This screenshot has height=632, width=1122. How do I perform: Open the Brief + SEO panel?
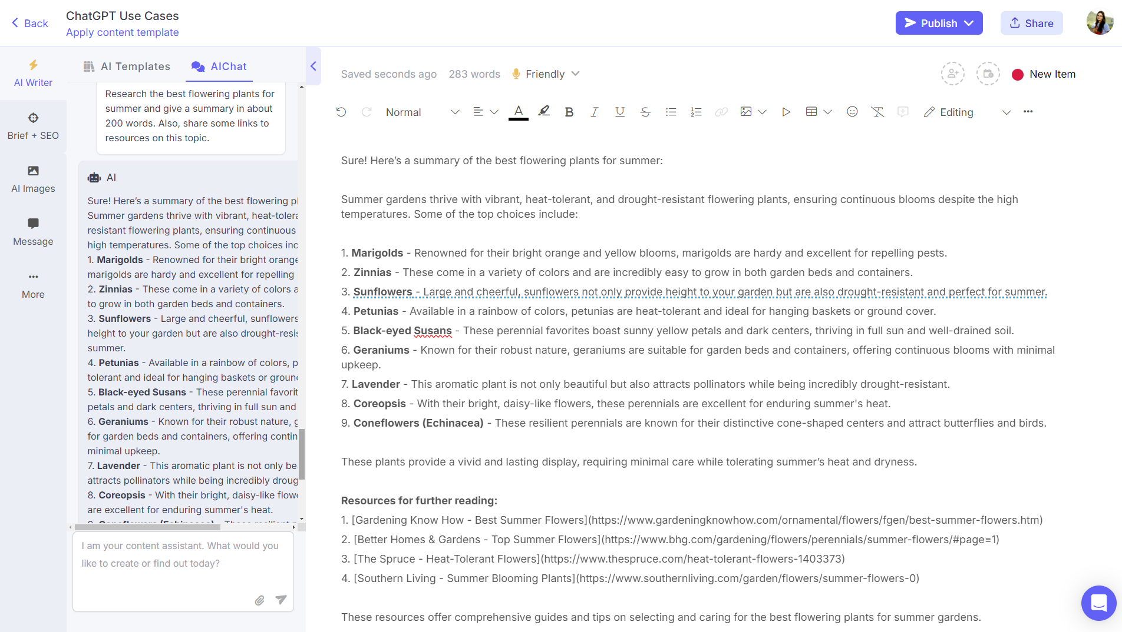point(33,125)
